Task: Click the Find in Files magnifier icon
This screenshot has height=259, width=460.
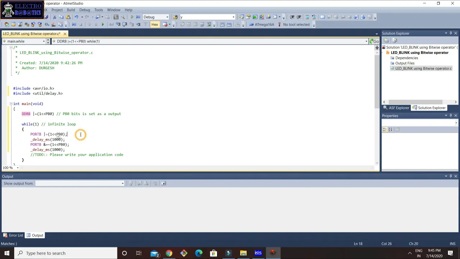Action: coord(123,17)
